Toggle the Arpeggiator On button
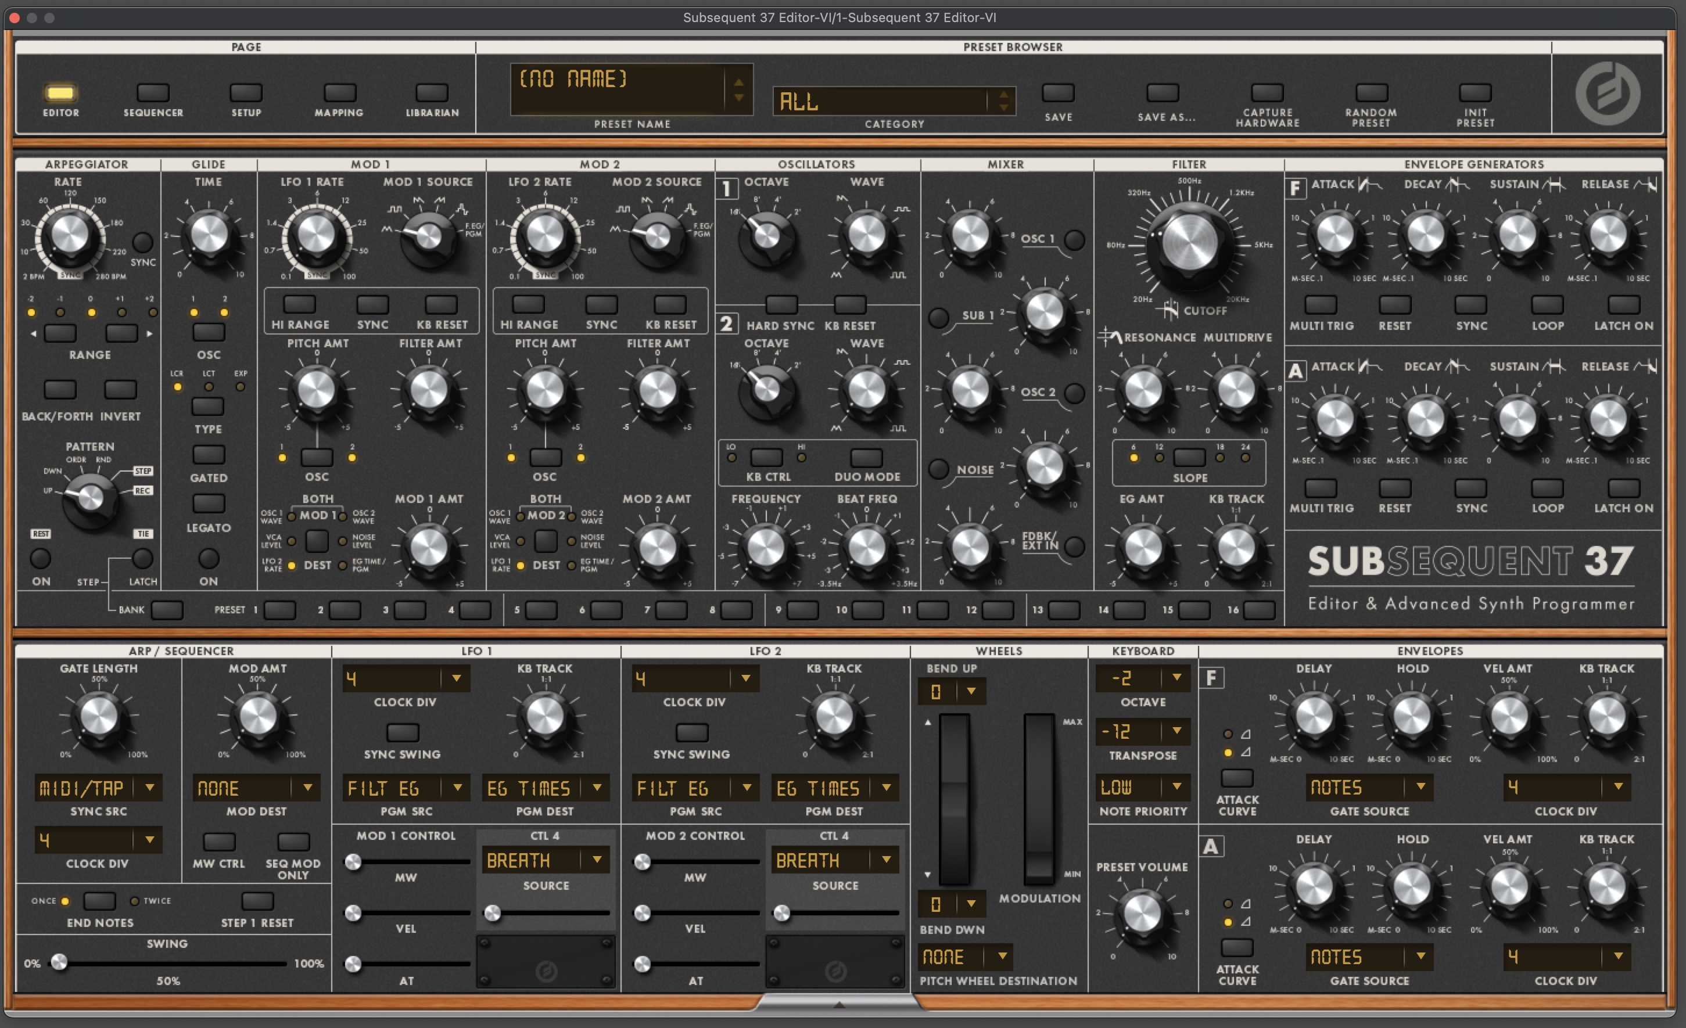Viewport: 1686px width, 1028px height. [40, 559]
